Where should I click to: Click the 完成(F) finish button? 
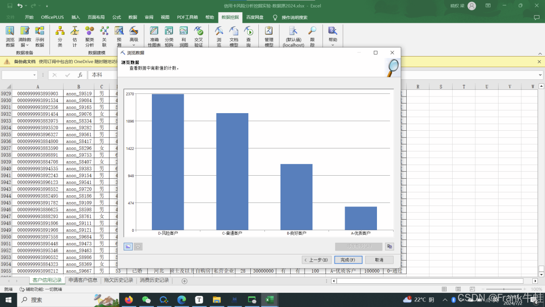[x=348, y=260]
